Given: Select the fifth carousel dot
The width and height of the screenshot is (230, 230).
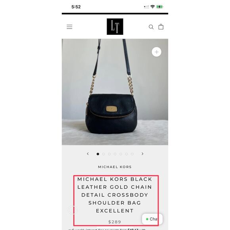Looking at the screenshot, I should tap(121, 154).
